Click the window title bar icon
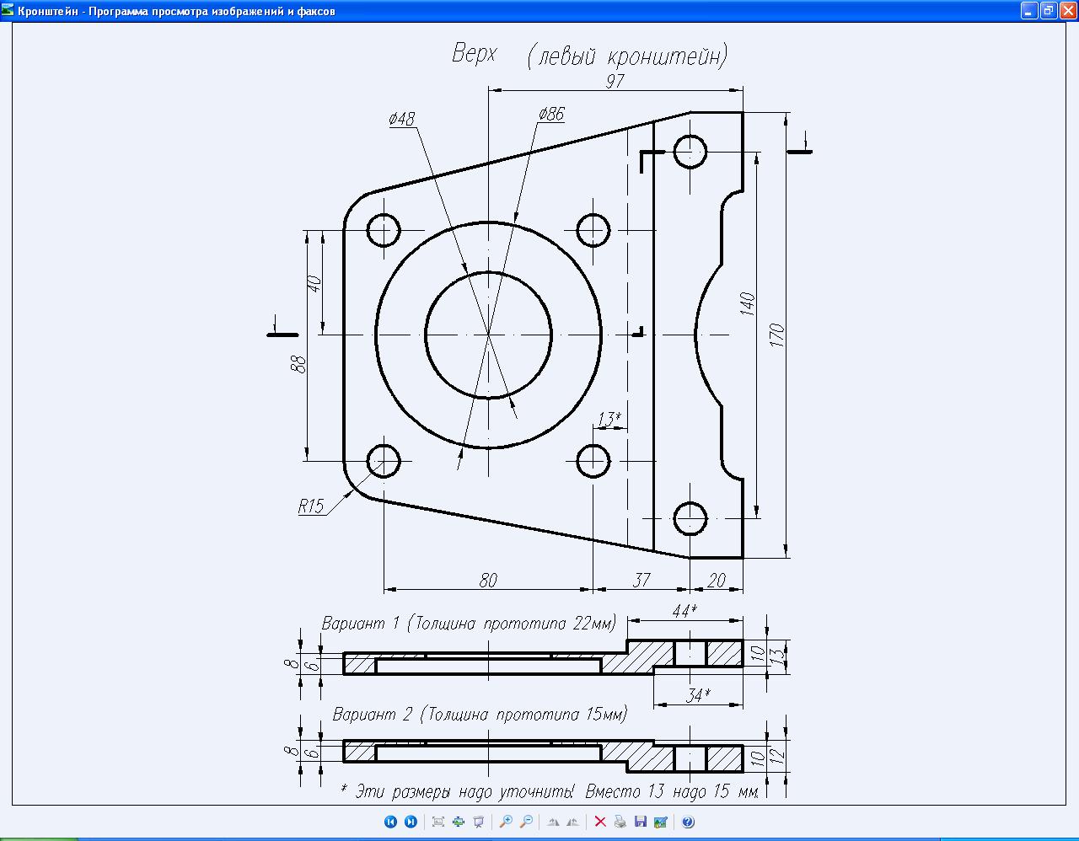Screen dimensions: 1079x841 (8, 10)
